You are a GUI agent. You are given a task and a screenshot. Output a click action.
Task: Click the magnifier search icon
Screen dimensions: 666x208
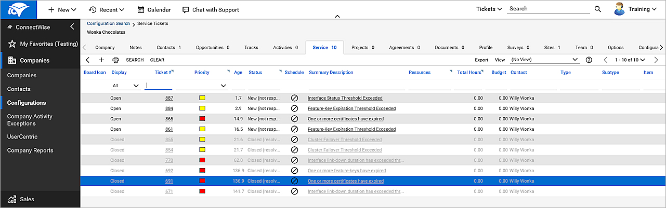[598, 9]
